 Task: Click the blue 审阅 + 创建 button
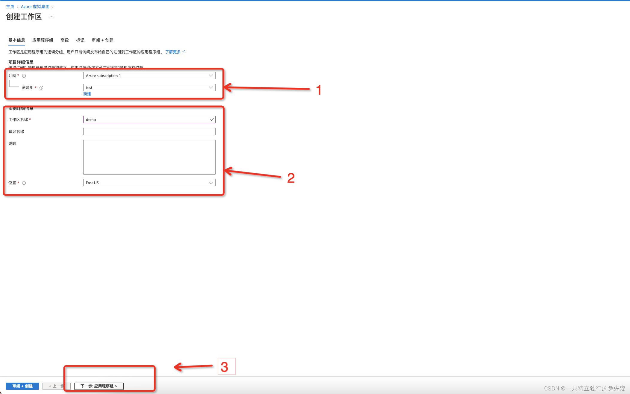click(x=22, y=386)
